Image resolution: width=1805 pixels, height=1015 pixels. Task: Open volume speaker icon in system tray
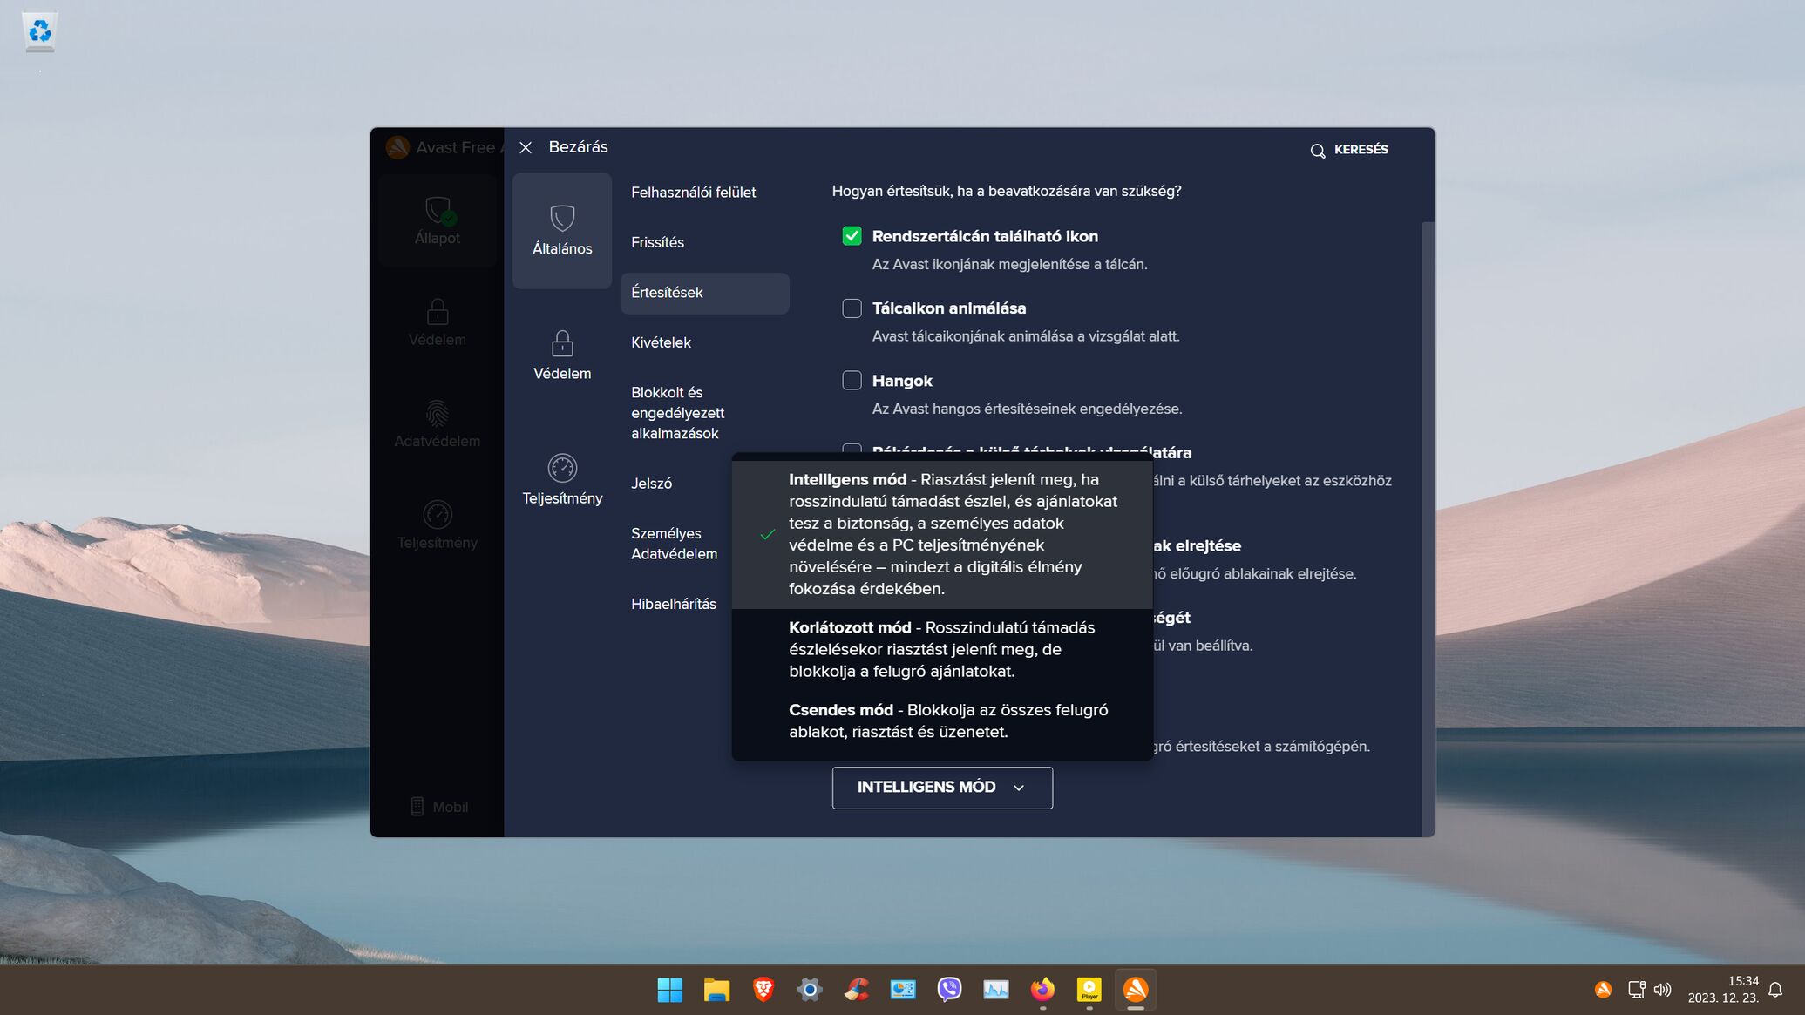[1662, 990]
